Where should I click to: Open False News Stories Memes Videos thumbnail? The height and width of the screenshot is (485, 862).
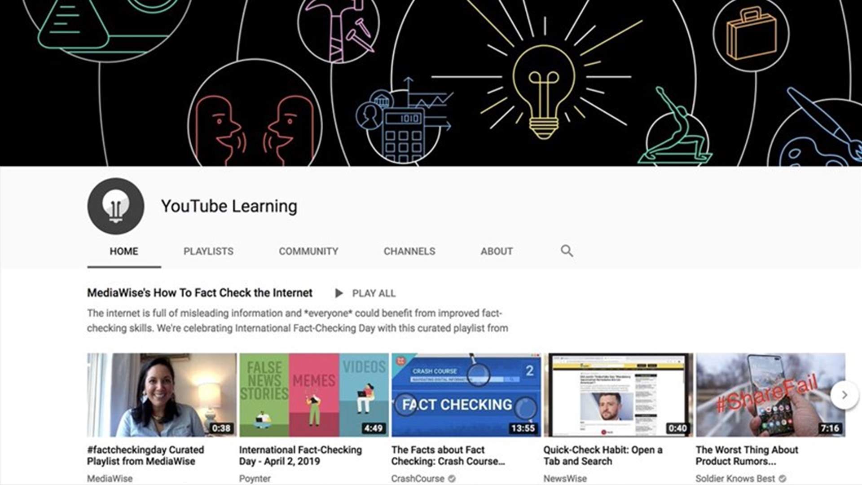(314, 395)
